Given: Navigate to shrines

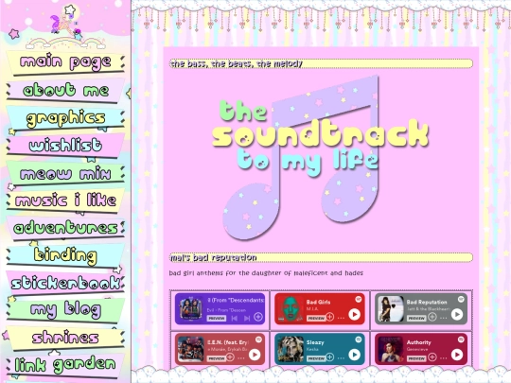Looking at the screenshot, I should pos(65,338).
